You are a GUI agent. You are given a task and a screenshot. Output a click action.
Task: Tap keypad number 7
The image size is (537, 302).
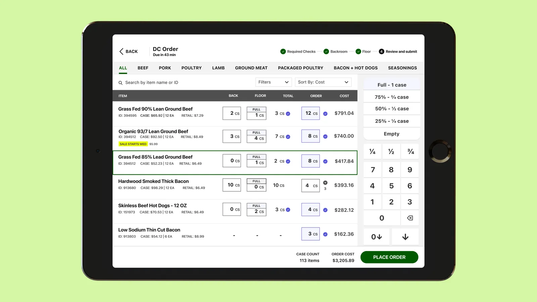373,170
